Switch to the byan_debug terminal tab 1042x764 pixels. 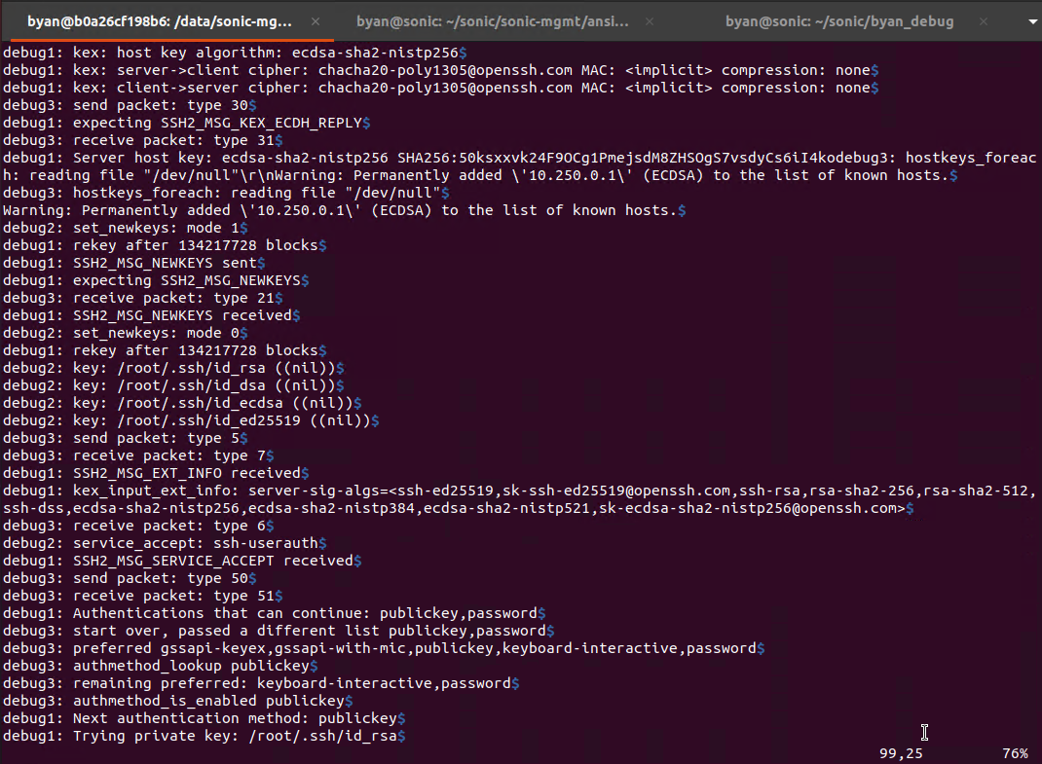tap(839, 20)
